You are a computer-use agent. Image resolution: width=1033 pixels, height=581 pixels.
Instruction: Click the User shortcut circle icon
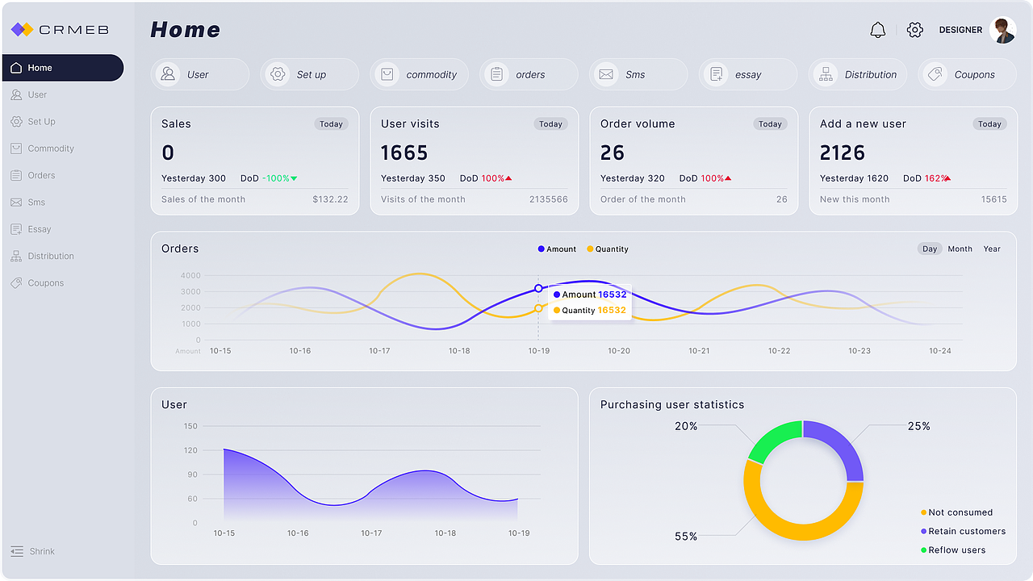click(x=168, y=74)
